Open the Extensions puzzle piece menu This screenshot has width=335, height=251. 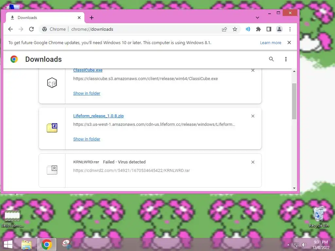(258, 29)
